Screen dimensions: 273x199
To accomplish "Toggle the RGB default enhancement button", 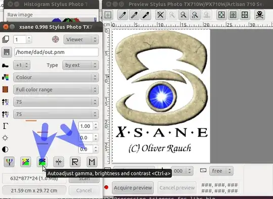I will [9, 162].
